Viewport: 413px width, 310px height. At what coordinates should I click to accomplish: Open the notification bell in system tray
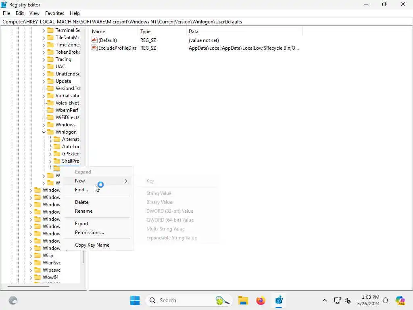pos(386,300)
